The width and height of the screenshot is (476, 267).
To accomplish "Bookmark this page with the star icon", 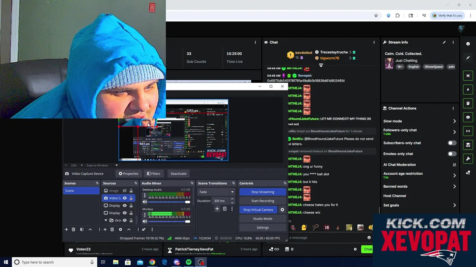I will click(x=376, y=16).
